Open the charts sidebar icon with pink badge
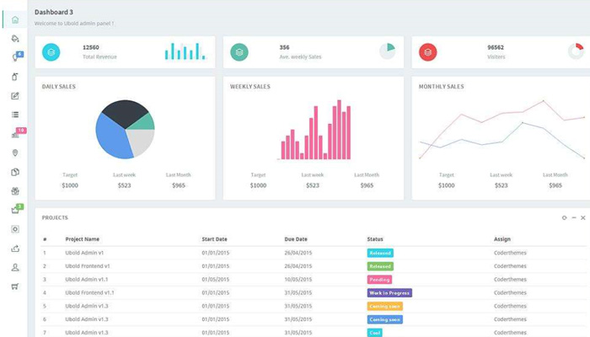This screenshot has height=337, width=590. point(15,134)
